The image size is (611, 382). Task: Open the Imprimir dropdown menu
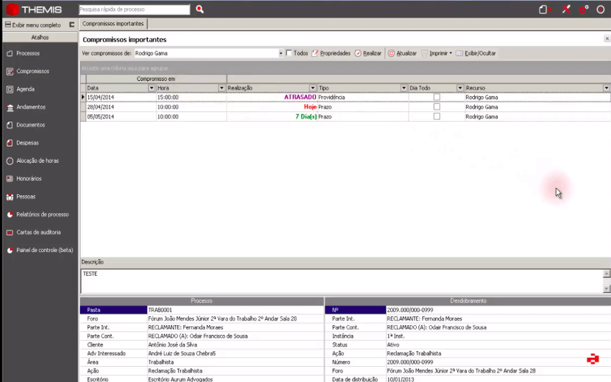(x=451, y=53)
